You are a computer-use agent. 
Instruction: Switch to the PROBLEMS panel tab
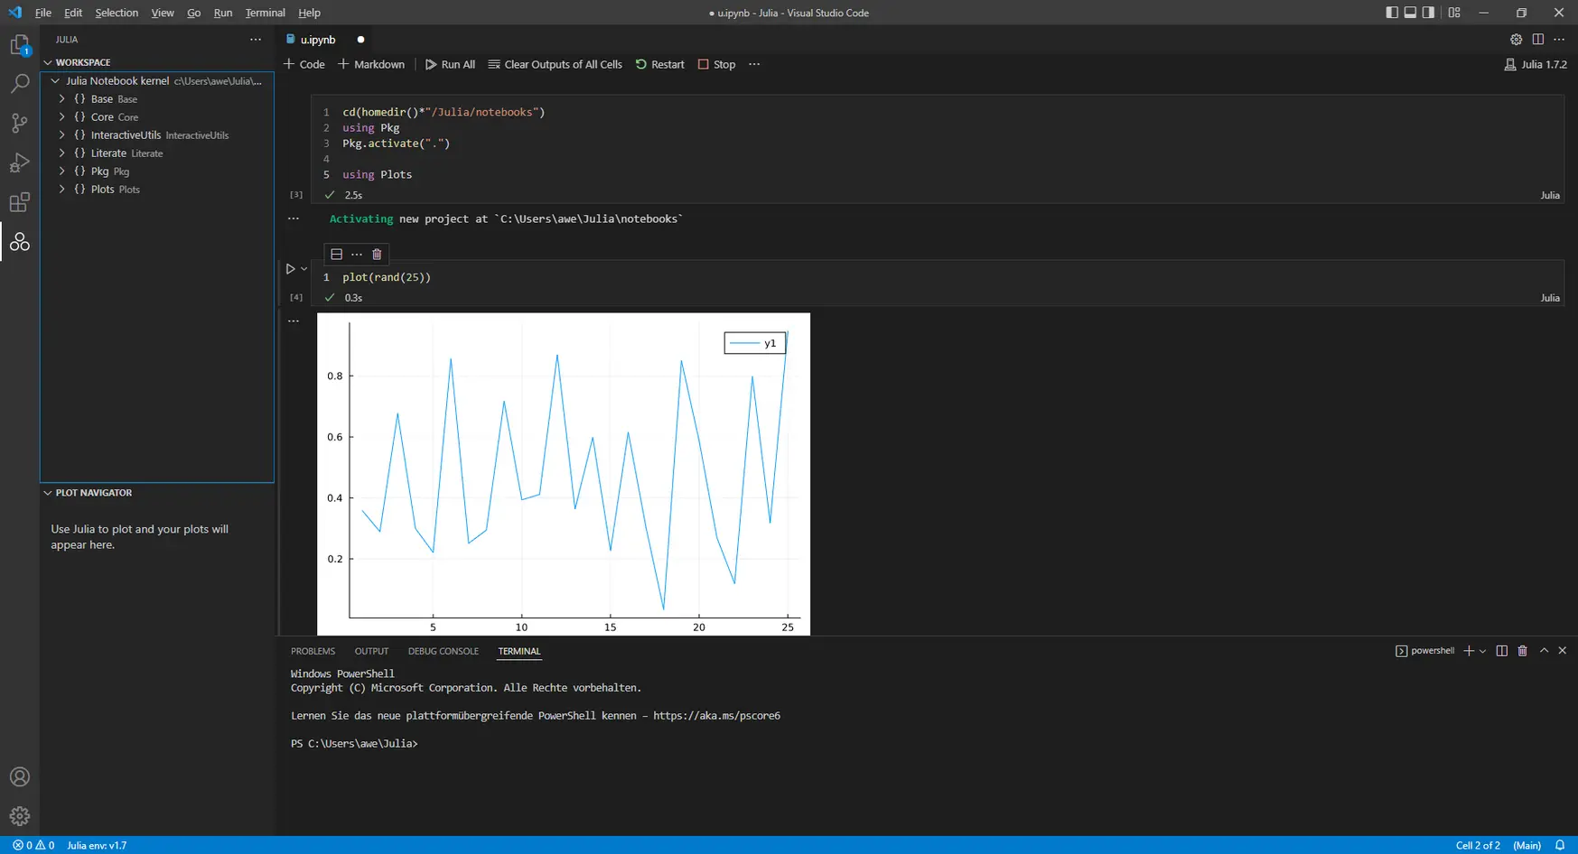coord(313,651)
